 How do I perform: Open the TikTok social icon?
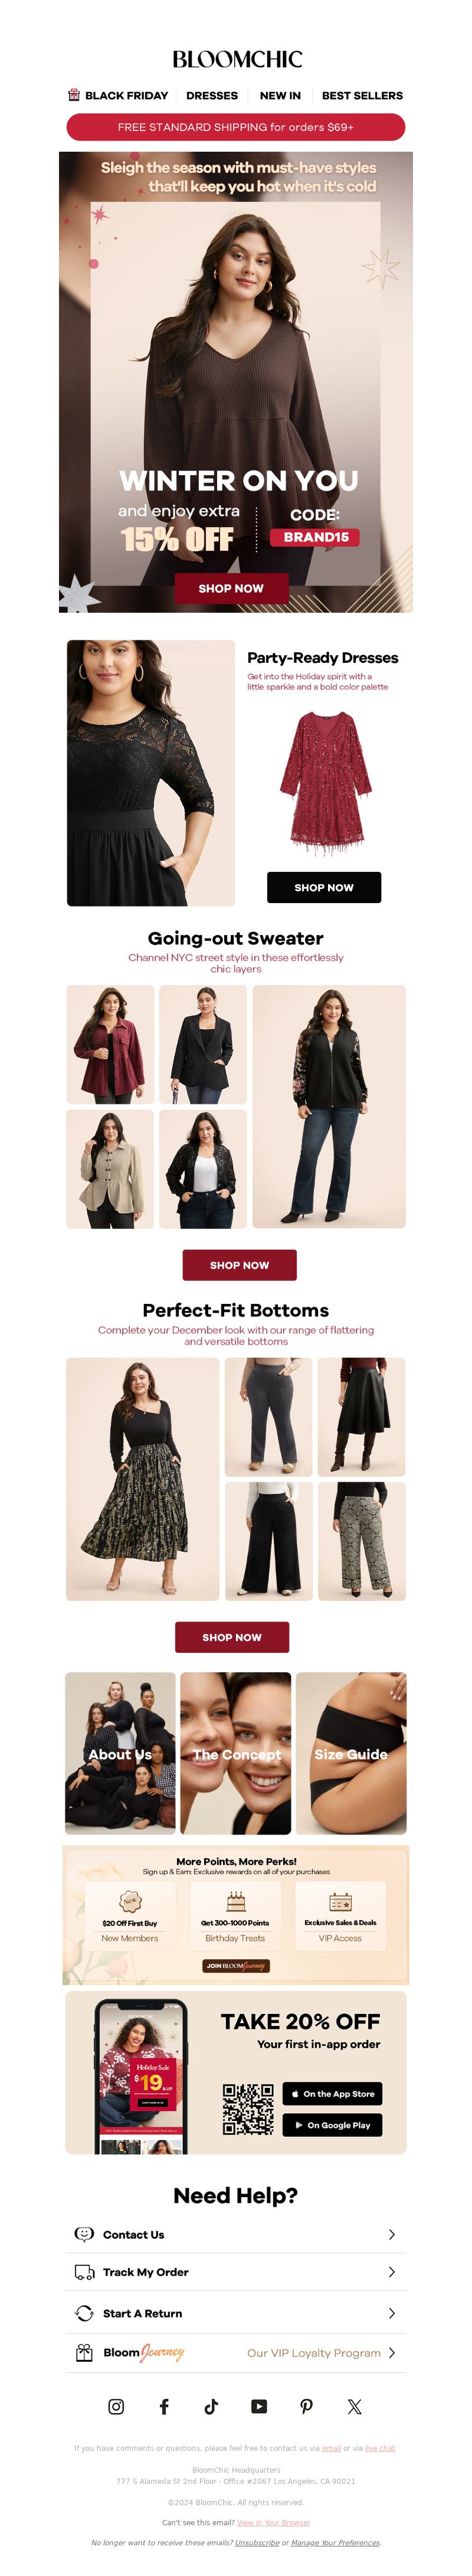click(x=211, y=2406)
